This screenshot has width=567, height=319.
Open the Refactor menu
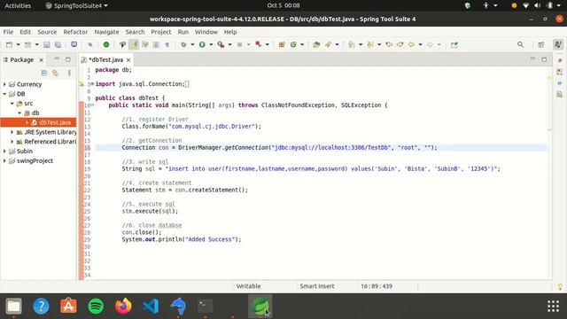(x=75, y=32)
